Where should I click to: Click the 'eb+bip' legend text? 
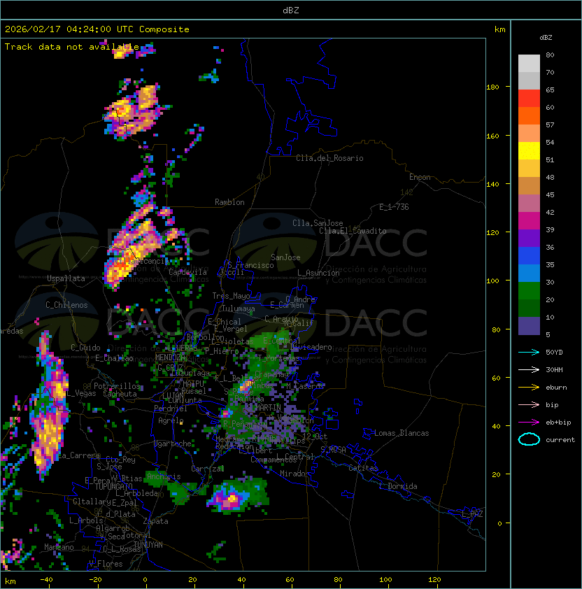click(x=558, y=423)
